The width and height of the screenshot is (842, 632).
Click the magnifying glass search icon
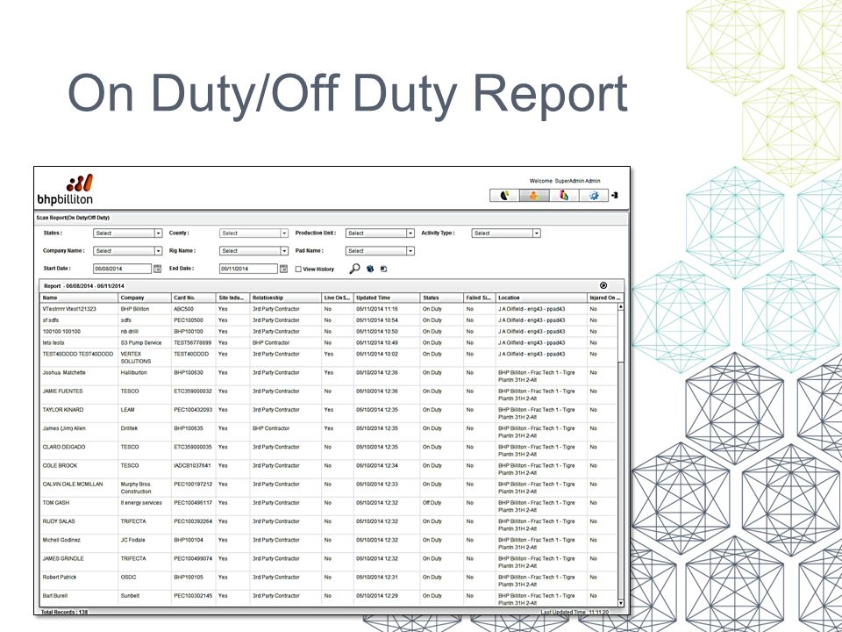tap(354, 269)
